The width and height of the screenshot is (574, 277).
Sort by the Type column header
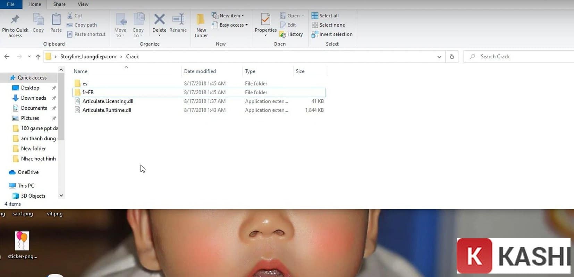click(250, 71)
